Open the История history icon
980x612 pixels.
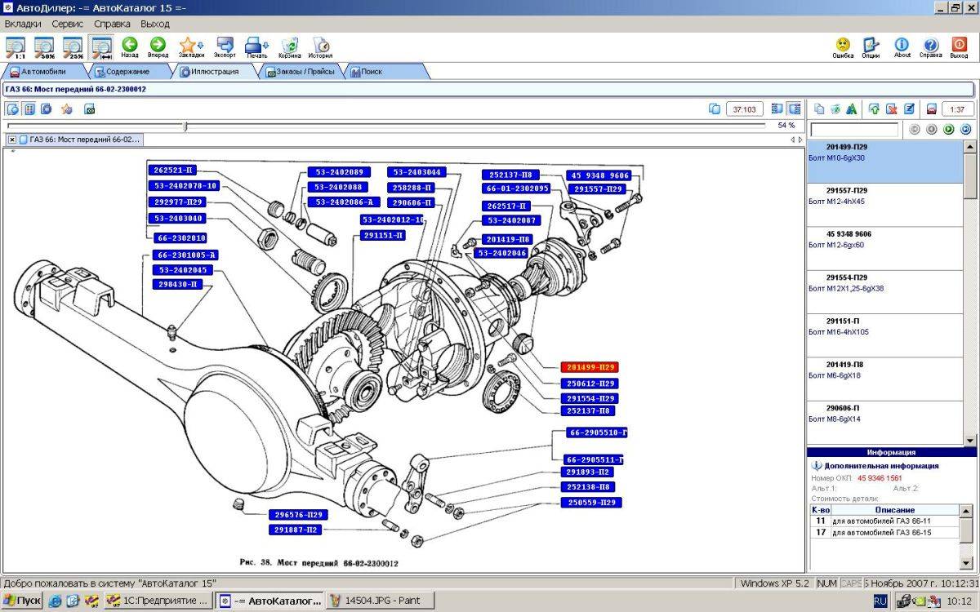(320, 47)
